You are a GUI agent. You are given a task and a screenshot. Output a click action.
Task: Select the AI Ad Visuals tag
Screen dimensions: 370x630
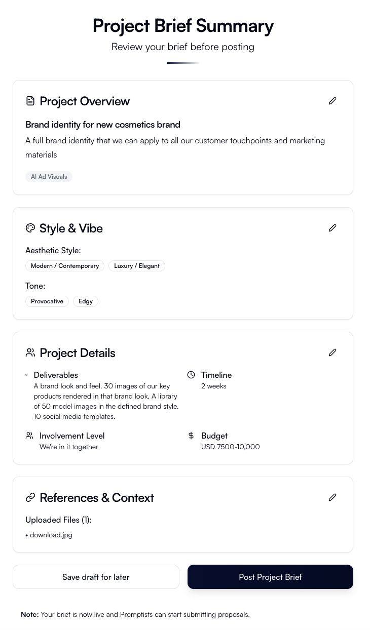[x=49, y=176]
